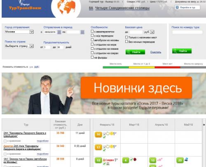This screenshot has width=206, height=167.
Task: Switch displayed prices to 'руб.'
Action: (37, 67)
